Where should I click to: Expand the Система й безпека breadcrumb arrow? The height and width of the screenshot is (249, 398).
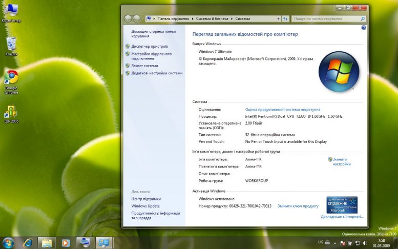pyautogui.click(x=232, y=19)
